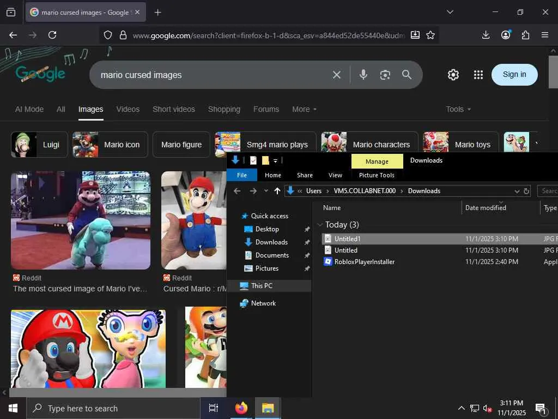Search by image with Google Lens
Screen dimensions: 558x419
pyautogui.click(x=385, y=75)
